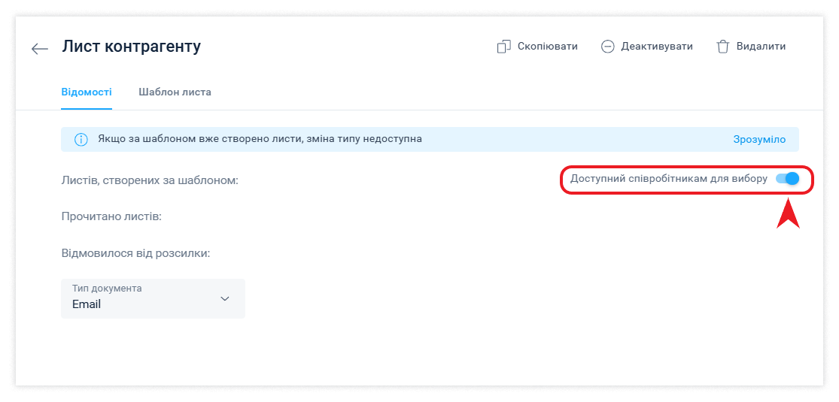Click the copy icon beside Скопіювати
Image resolution: width=839 pixels, height=402 pixels.
(503, 47)
